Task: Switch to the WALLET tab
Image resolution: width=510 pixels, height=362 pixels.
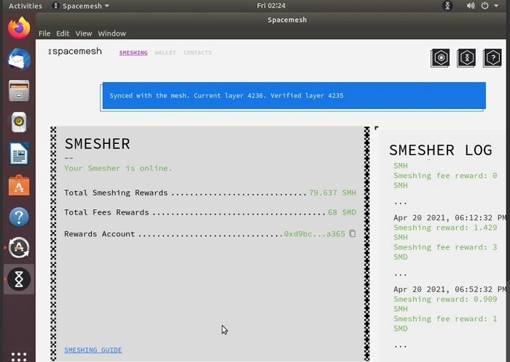Action: click(x=165, y=52)
